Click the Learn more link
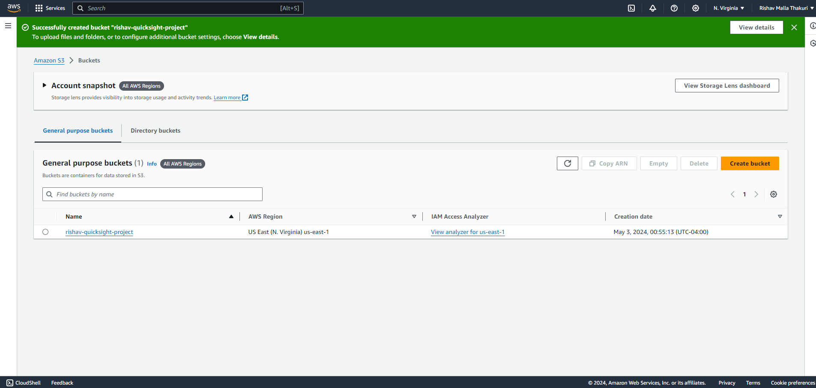 (x=227, y=98)
